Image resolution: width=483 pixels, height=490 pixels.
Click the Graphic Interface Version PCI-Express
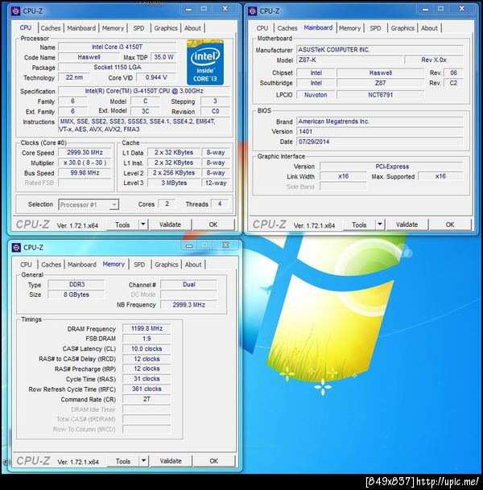tap(392, 167)
